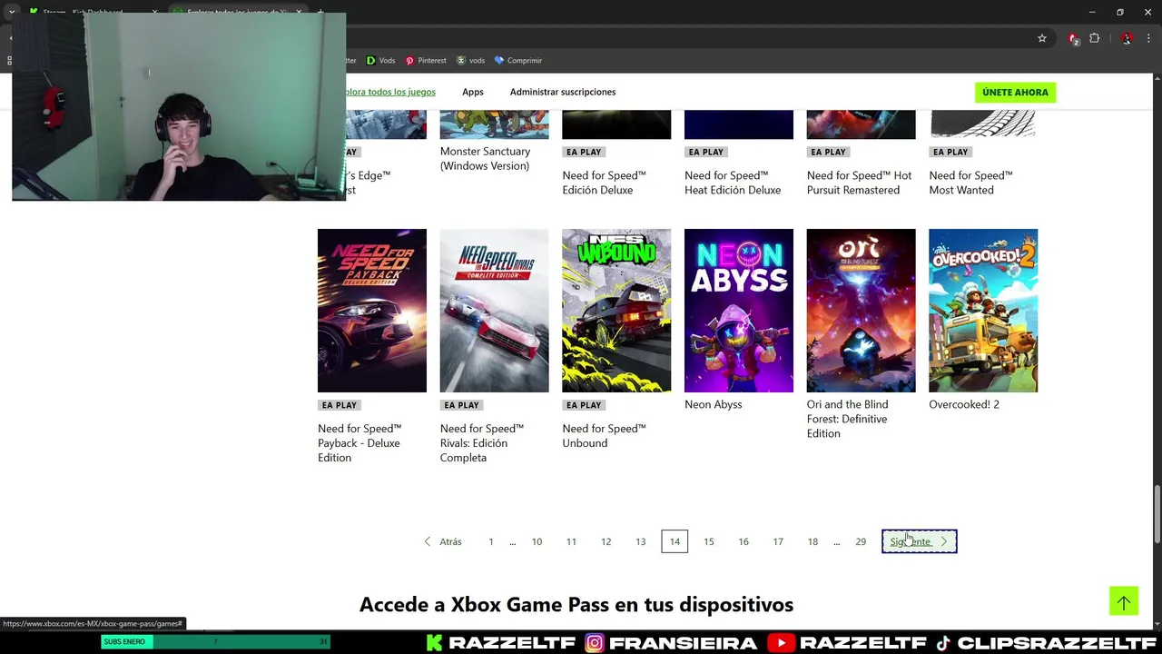Image resolution: width=1162 pixels, height=654 pixels.
Task: Click Monster Sanctuary (Windows Version) title
Action: point(486,158)
